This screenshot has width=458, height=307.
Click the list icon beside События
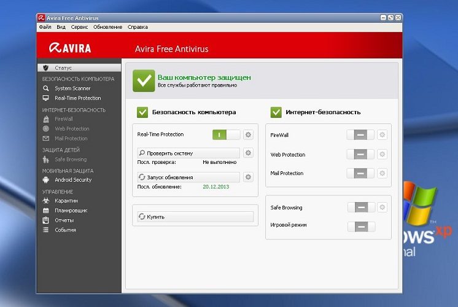click(45, 230)
